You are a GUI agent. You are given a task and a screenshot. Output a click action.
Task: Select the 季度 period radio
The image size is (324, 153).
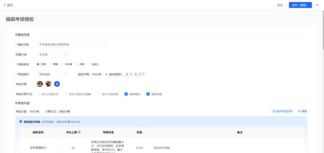tap(50, 64)
